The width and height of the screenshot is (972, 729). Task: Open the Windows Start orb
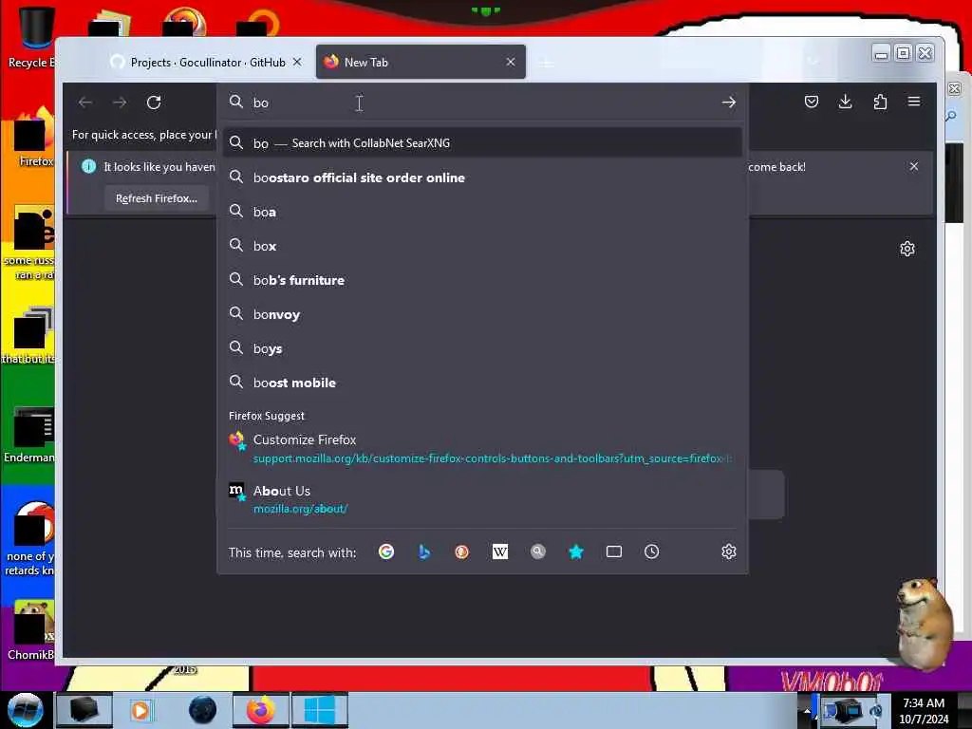pyautogui.click(x=26, y=710)
